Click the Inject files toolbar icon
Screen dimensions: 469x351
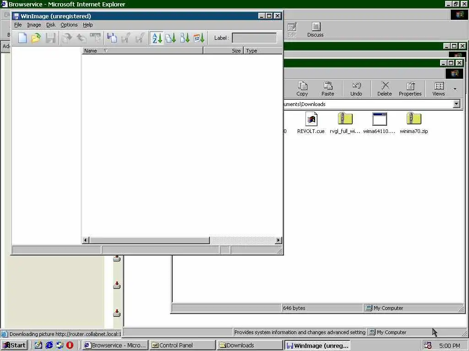[x=112, y=38]
